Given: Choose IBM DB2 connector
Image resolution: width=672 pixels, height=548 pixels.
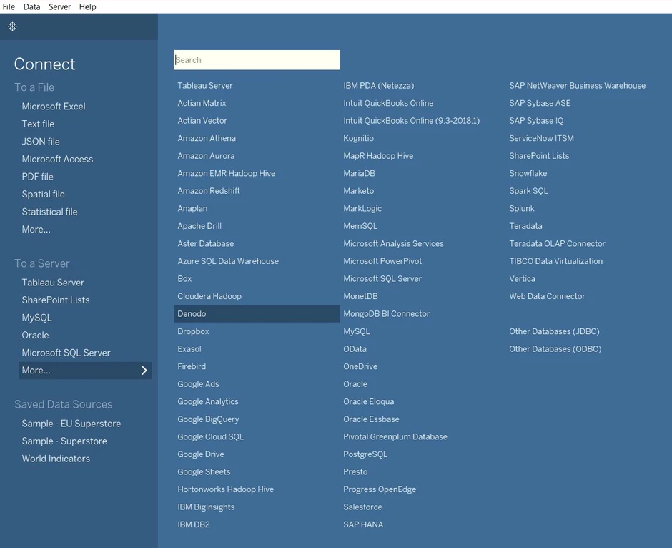Looking at the screenshot, I should 194,525.
